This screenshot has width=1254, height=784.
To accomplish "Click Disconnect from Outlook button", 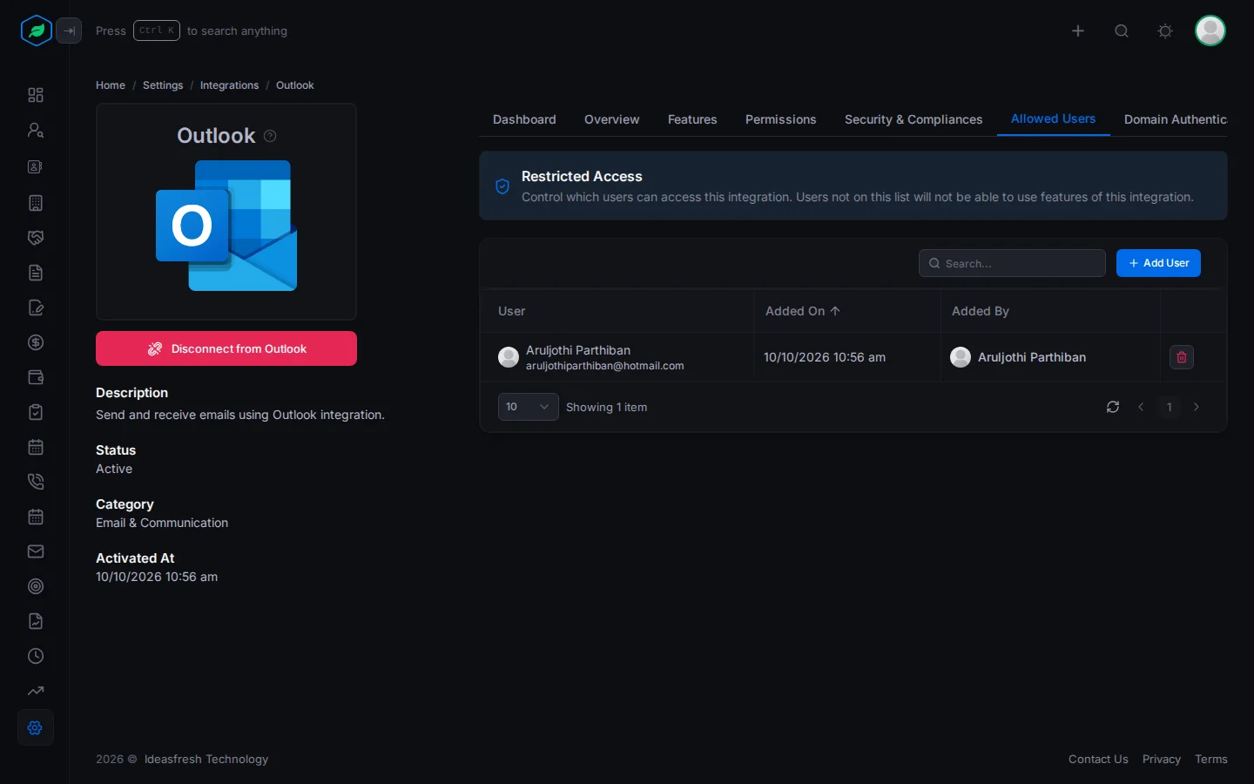I will pyautogui.click(x=226, y=348).
